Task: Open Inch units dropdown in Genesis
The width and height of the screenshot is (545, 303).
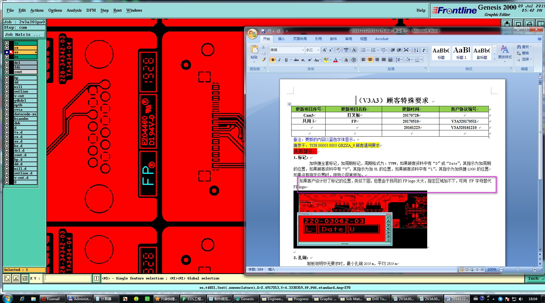Action: pyautogui.click(x=535, y=279)
